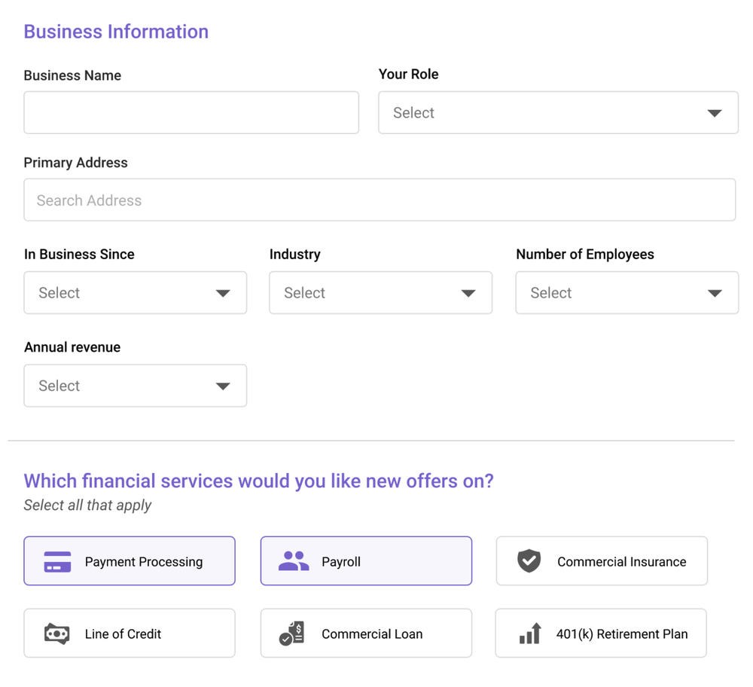Click the Number of Employees label

click(585, 254)
